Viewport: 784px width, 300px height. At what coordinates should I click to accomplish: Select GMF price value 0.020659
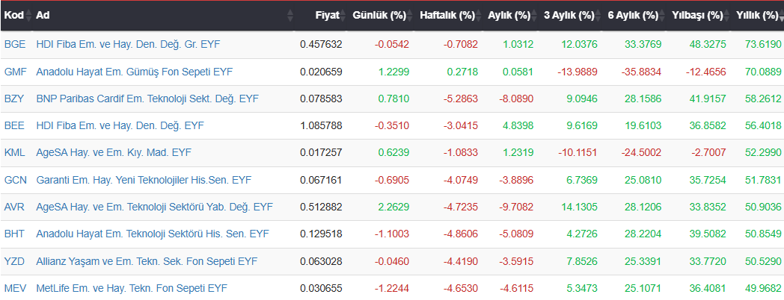point(321,72)
